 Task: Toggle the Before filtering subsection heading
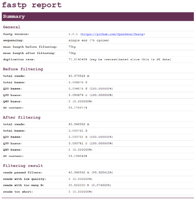click(23, 69)
